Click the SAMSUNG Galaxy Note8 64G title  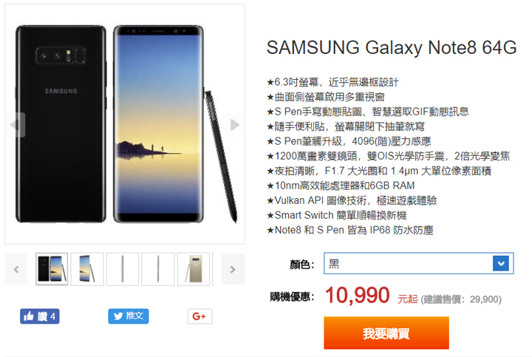392,47
